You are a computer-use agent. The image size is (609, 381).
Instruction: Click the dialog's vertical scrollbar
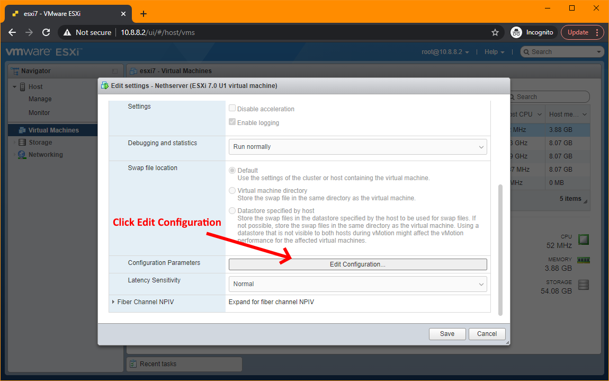click(x=500, y=250)
